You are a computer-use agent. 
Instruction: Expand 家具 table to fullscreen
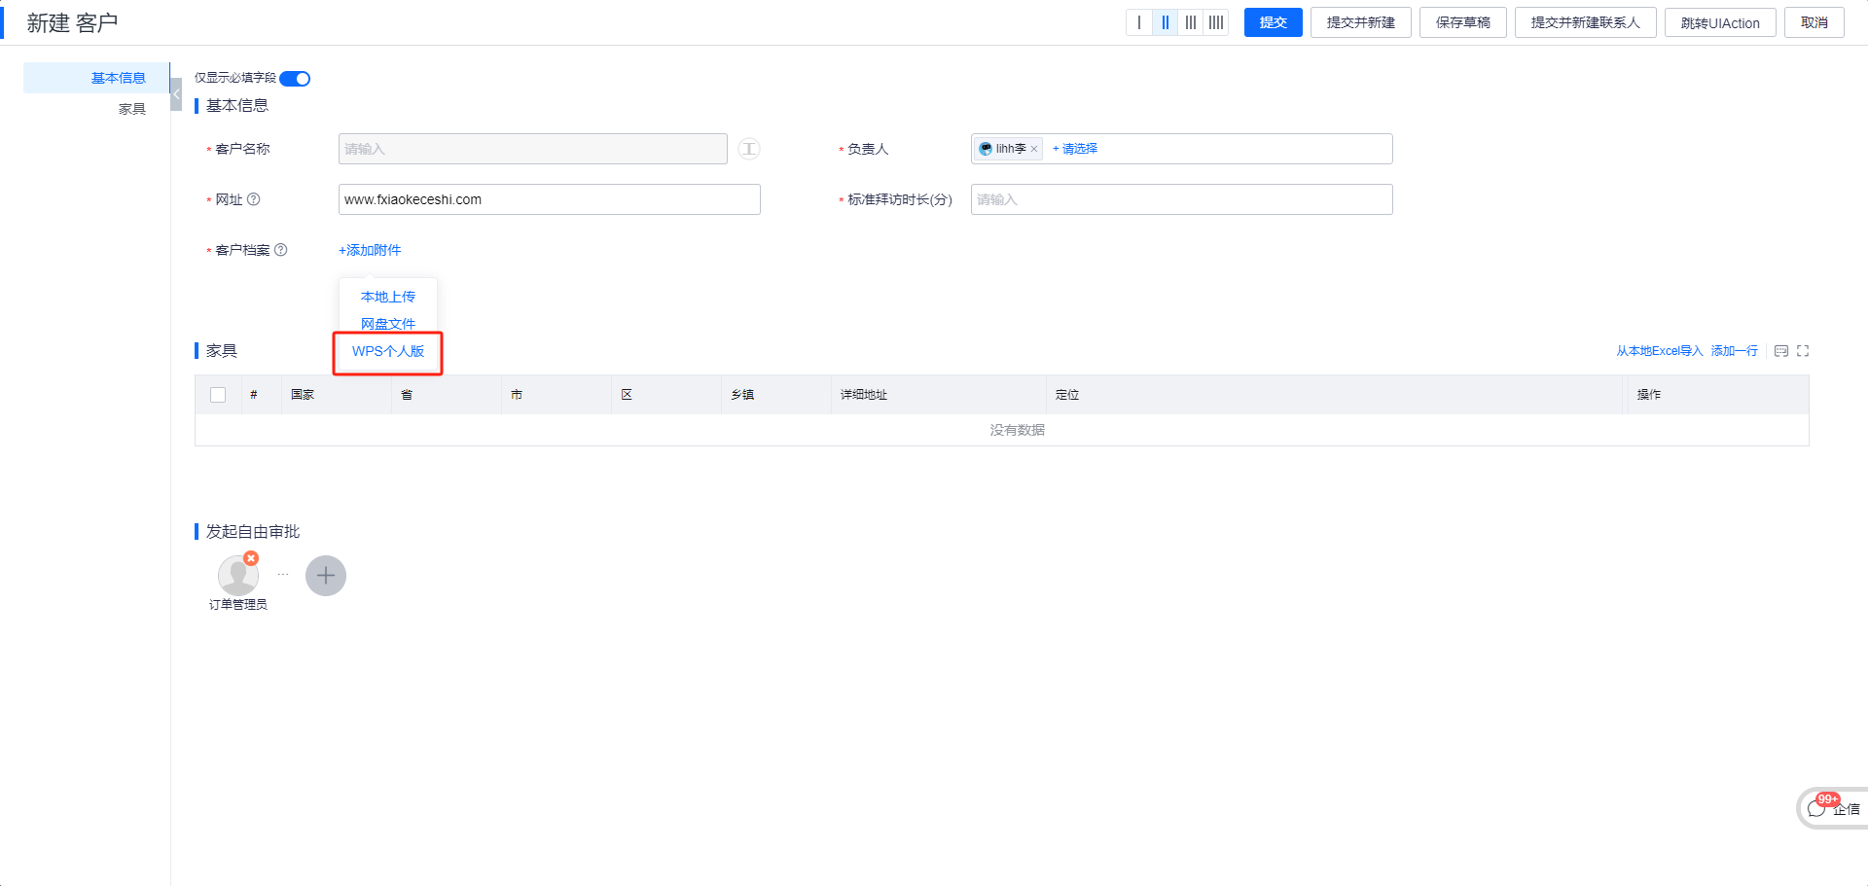point(1803,351)
